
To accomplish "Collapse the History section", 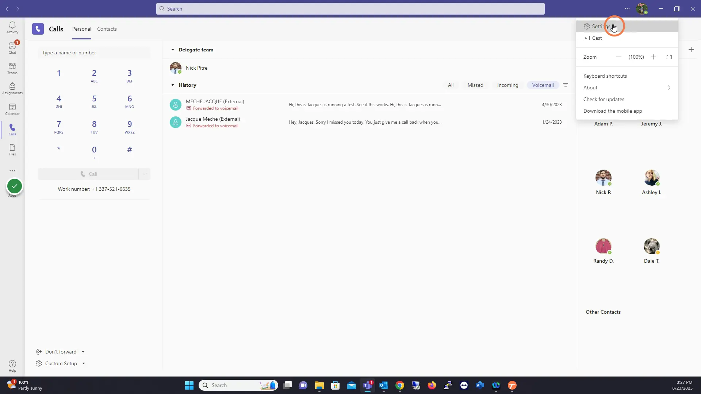I will (x=173, y=85).
